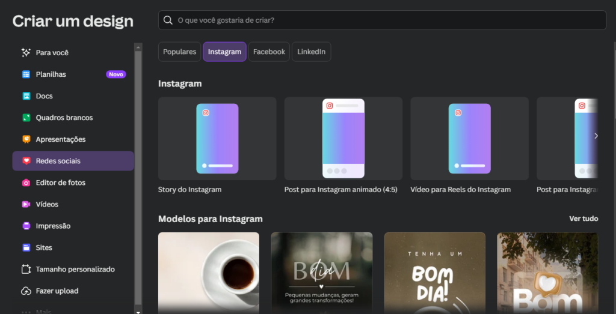Open the Planilhas category
Image resolution: width=616 pixels, height=314 pixels.
point(73,74)
